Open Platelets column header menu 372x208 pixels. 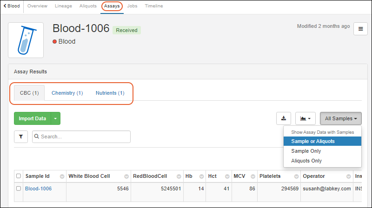coord(296,176)
